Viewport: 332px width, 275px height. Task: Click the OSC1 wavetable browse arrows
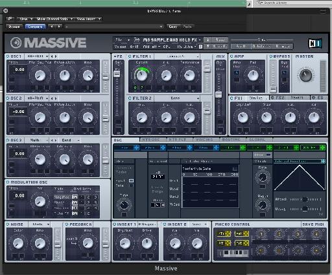(x=54, y=56)
